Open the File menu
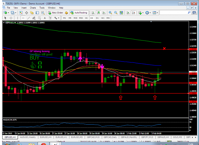Screen dimensions: 199x145 9,8
